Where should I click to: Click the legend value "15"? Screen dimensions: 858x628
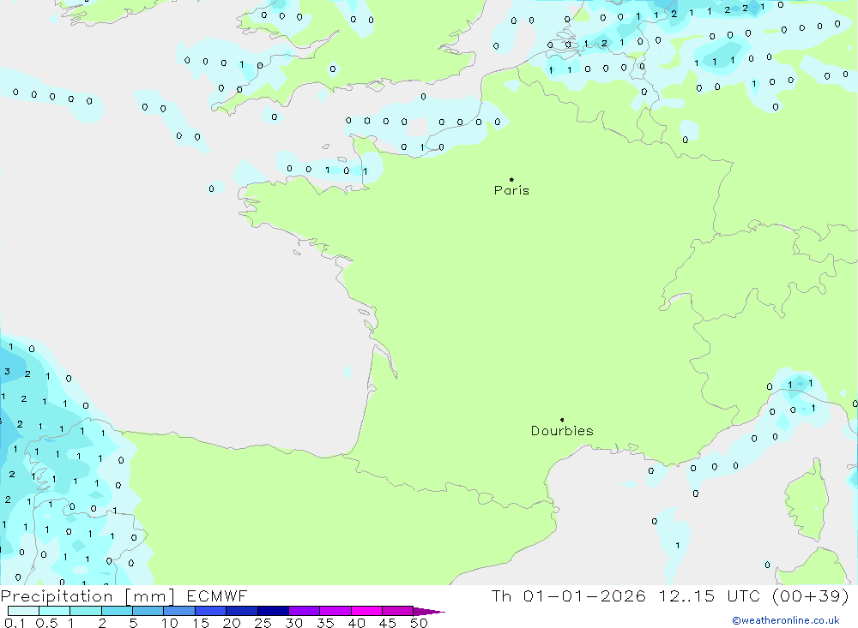201,623
